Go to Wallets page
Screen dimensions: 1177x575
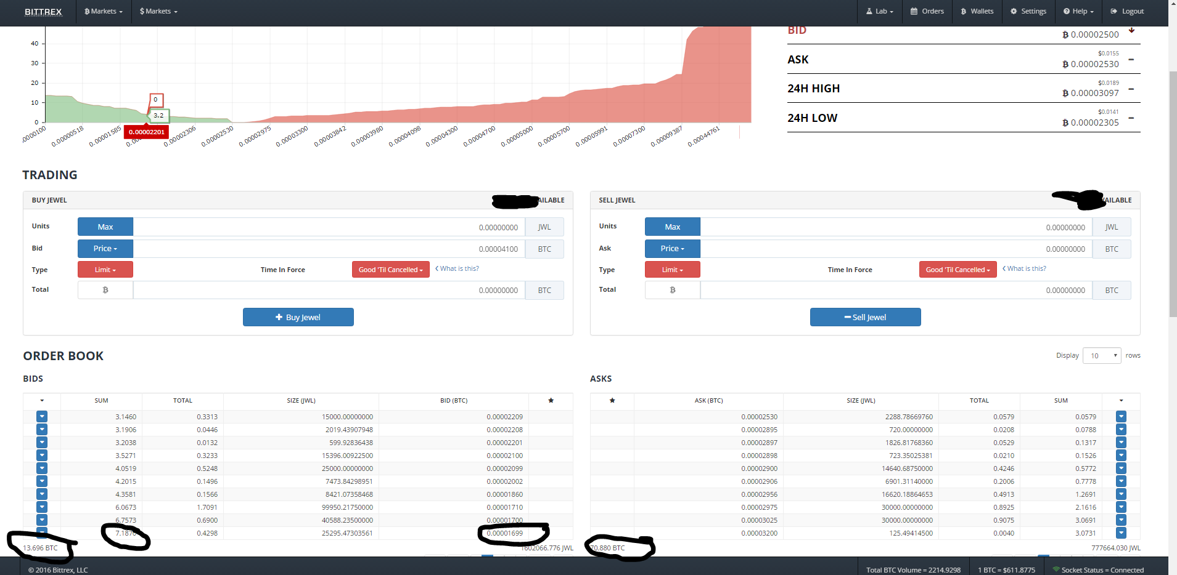977,12
